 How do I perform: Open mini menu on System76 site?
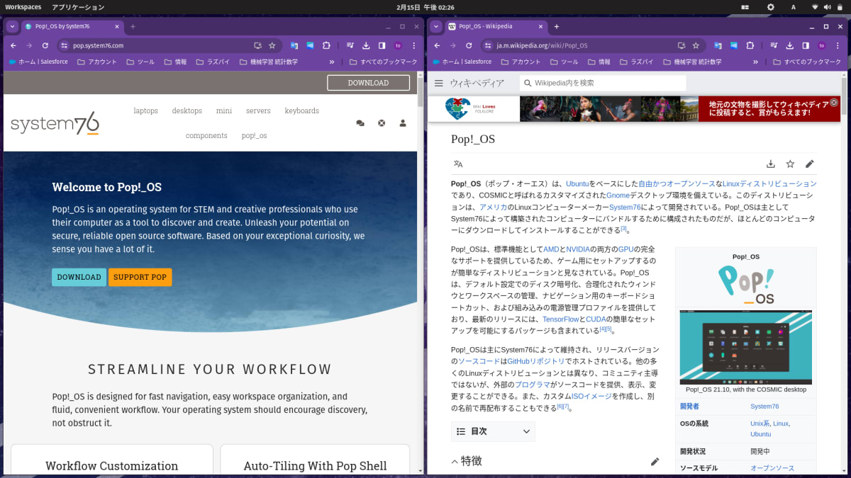(224, 110)
